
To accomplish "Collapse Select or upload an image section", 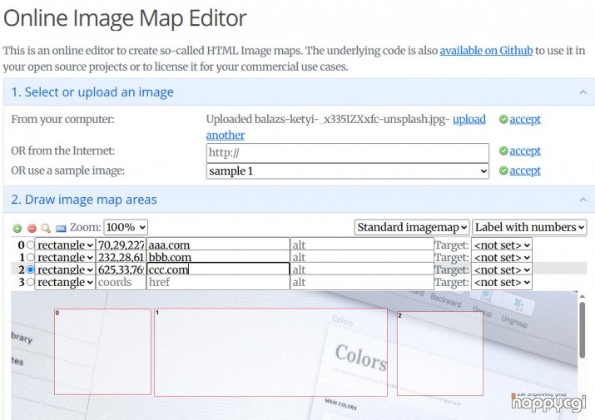I will click(583, 92).
